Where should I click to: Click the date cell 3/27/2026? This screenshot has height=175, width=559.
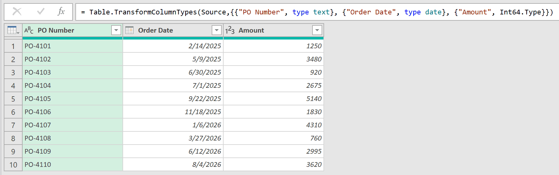pyautogui.click(x=173, y=138)
